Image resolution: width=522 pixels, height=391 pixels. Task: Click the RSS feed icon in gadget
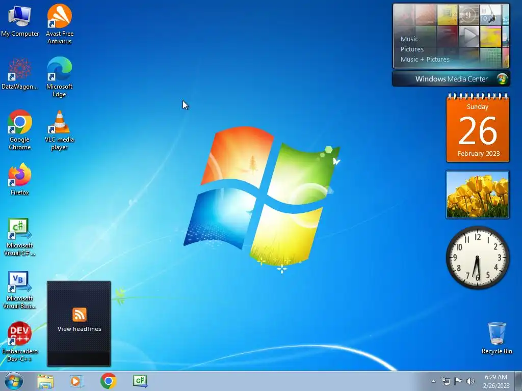[x=79, y=315]
